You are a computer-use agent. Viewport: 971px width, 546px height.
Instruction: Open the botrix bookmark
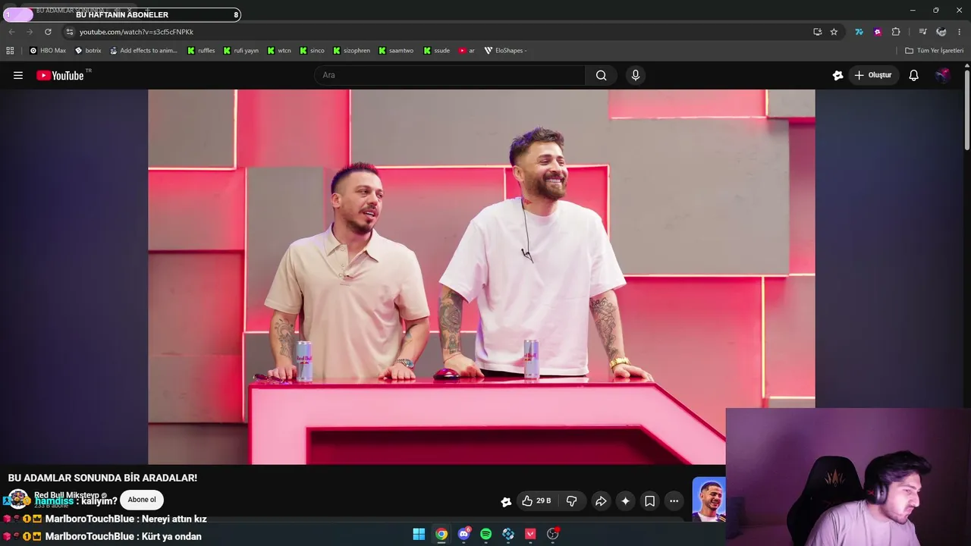pyautogui.click(x=88, y=51)
